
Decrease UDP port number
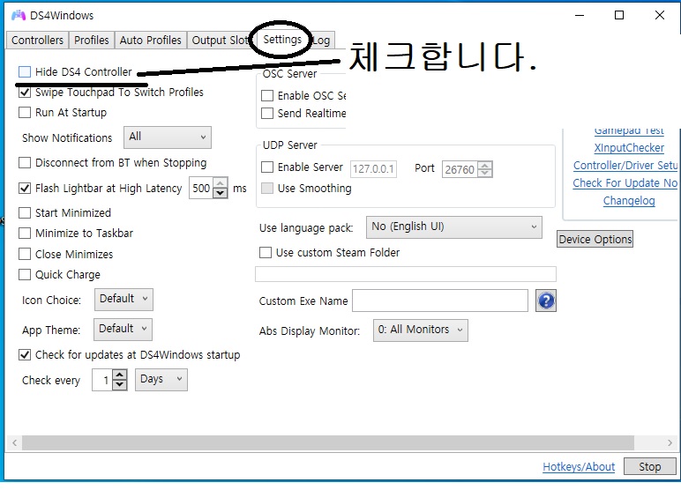[x=484, y=173]
